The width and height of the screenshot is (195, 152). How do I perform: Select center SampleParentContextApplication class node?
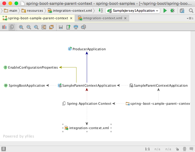[x=87, y=85]
